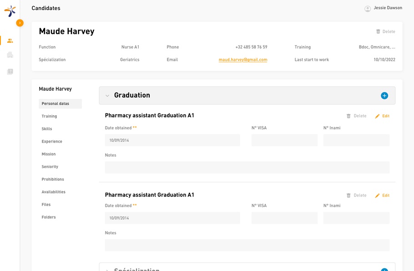Delete the second Pharmacy assistant graduation
This screenshot has width=414, height=271.
tap(356, 196)
